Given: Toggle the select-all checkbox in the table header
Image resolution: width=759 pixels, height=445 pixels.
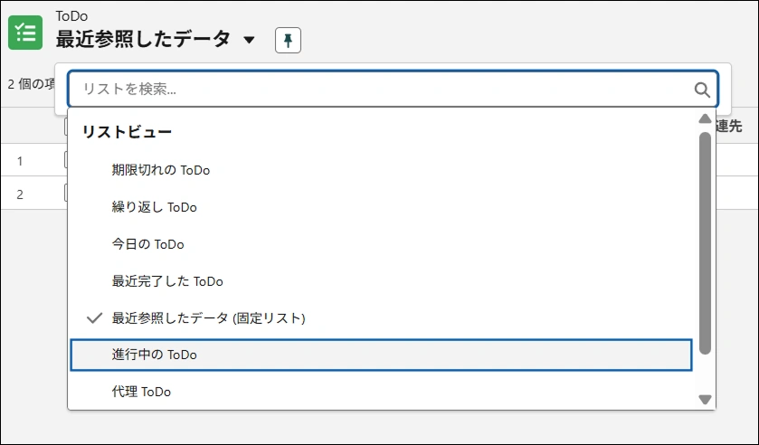Looking at the screenshot, I should [x=65, y=127].
